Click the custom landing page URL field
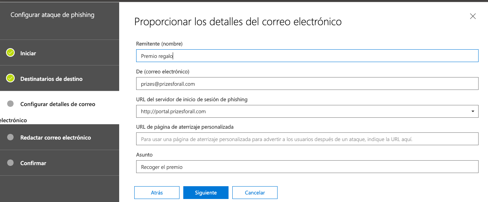The width and height of the screenshot is (488, 202). click(x=307, y=139)
